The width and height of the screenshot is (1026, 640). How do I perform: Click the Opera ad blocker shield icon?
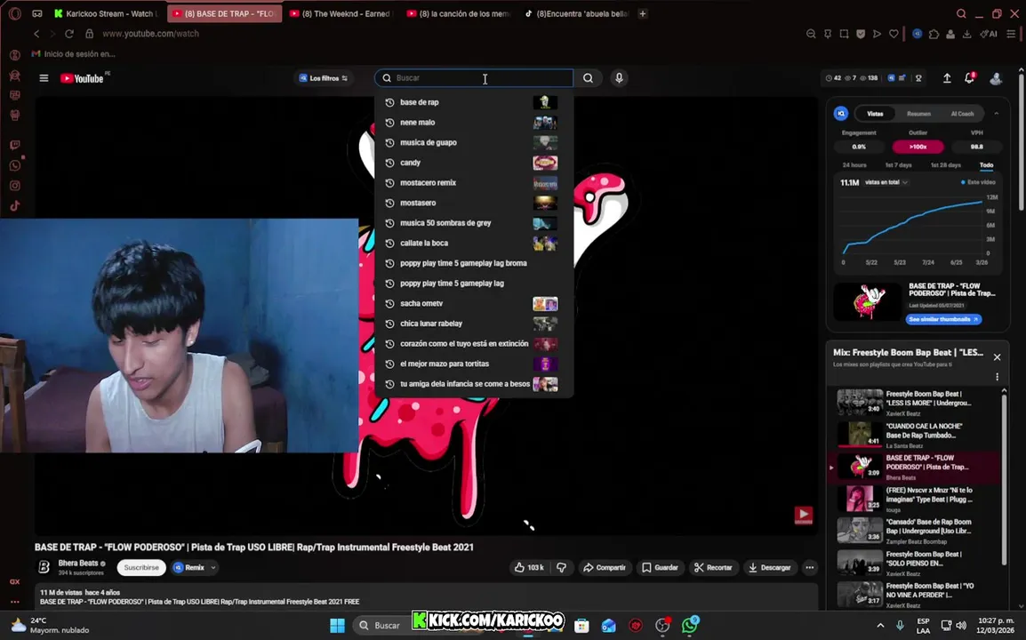coord(861,34)
